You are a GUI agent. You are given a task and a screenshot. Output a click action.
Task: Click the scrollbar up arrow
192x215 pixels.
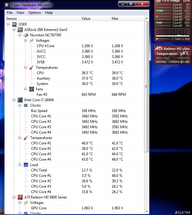pos(147,18)
